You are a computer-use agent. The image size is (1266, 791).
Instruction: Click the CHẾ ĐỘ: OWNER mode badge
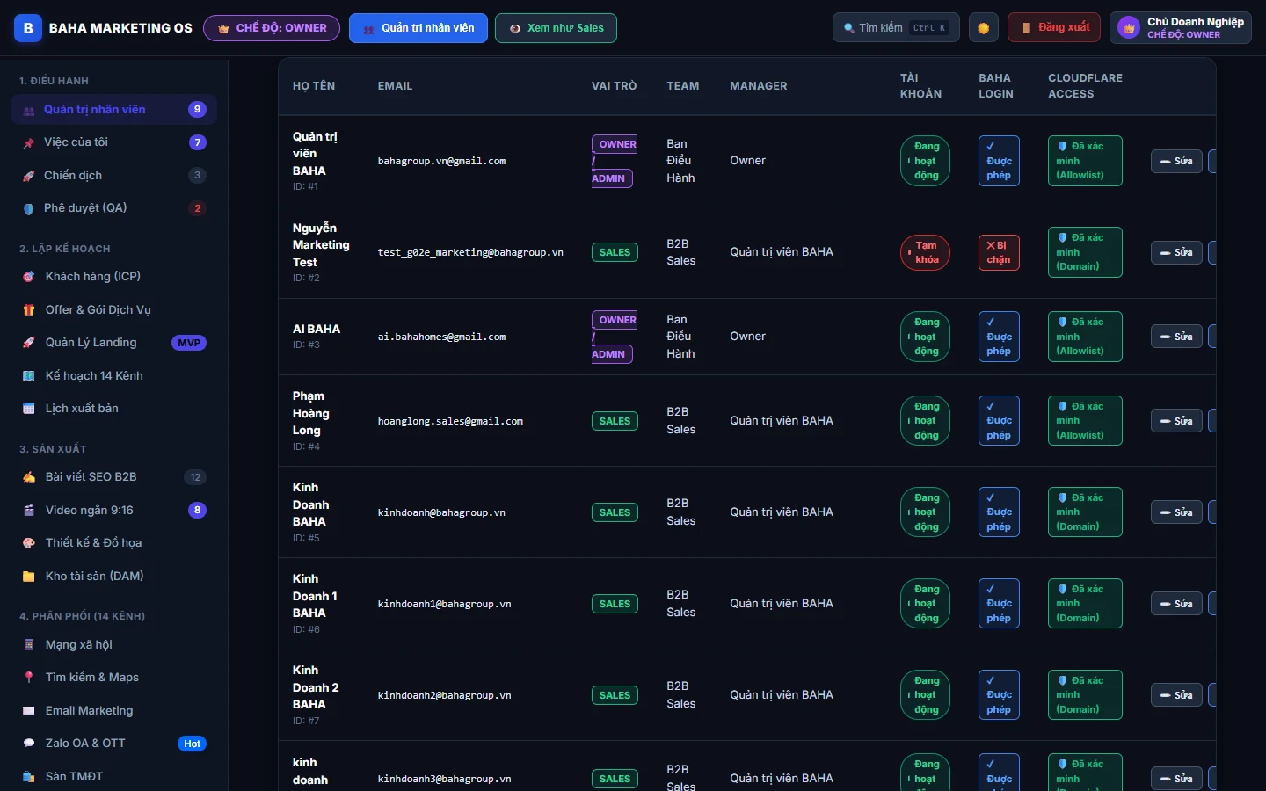tap(272, 28)
